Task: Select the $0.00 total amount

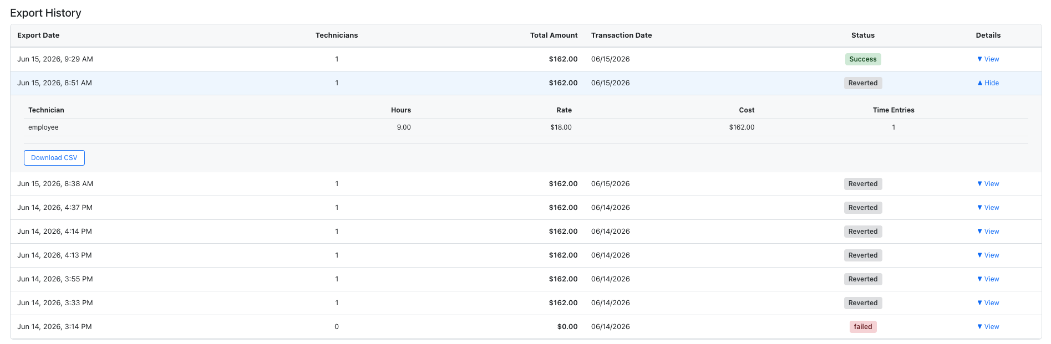Action: [567, 327]
